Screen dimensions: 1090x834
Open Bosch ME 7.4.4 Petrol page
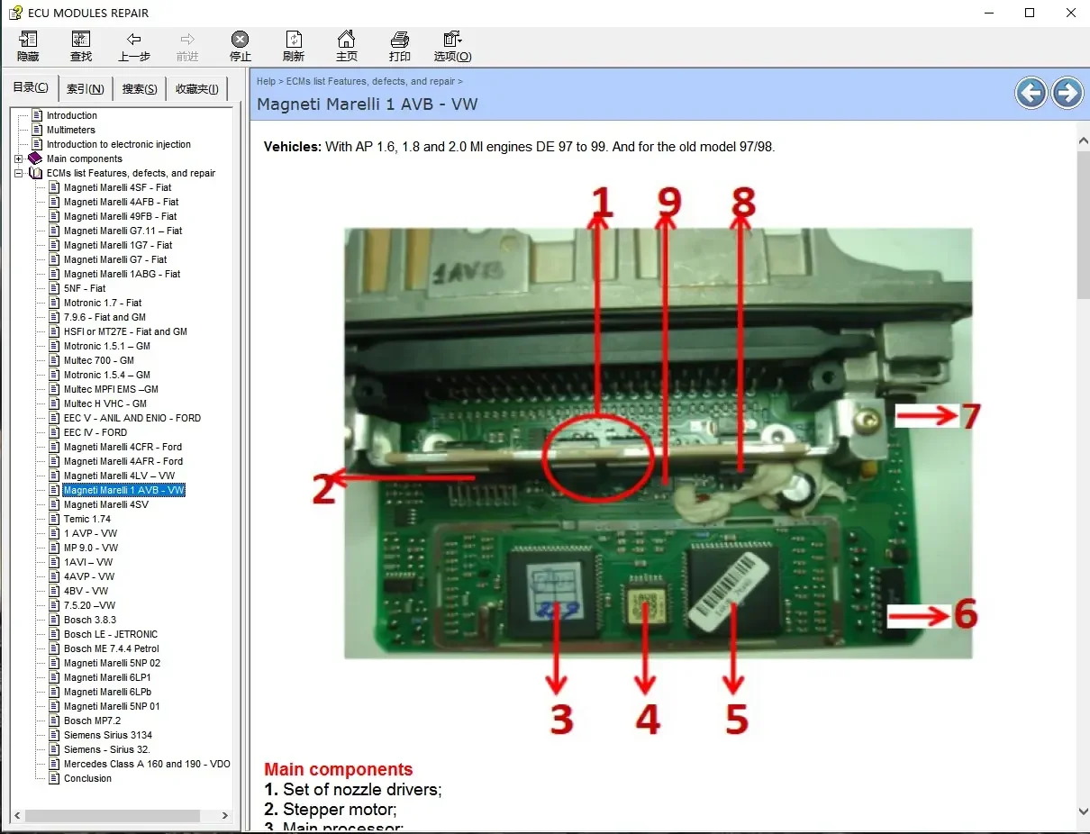pos(112,648)
